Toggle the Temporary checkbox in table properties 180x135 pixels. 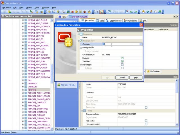(146, 107)
